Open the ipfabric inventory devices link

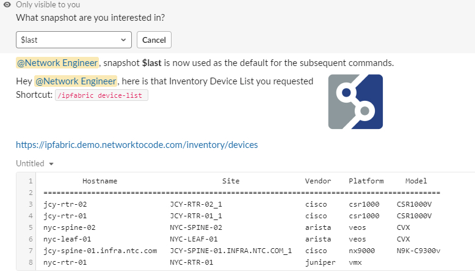tap(137, 145)
